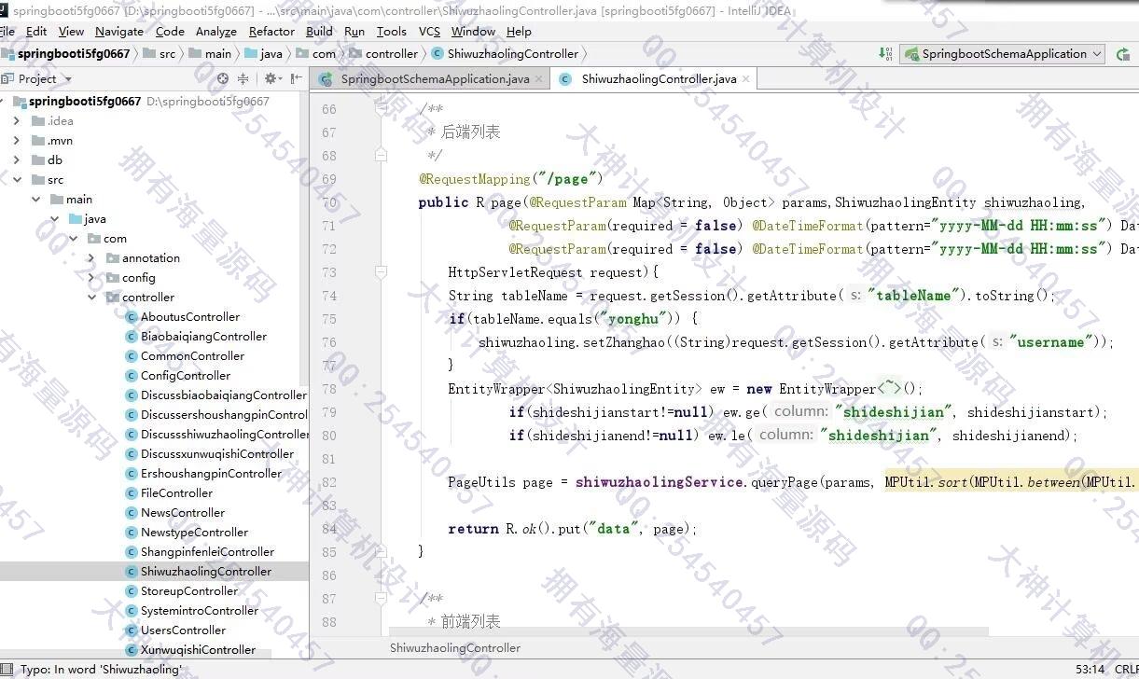This screenshot has height=679, width=1139.
Task: Open the Analyze menu
Action: (x=215, y=31)
